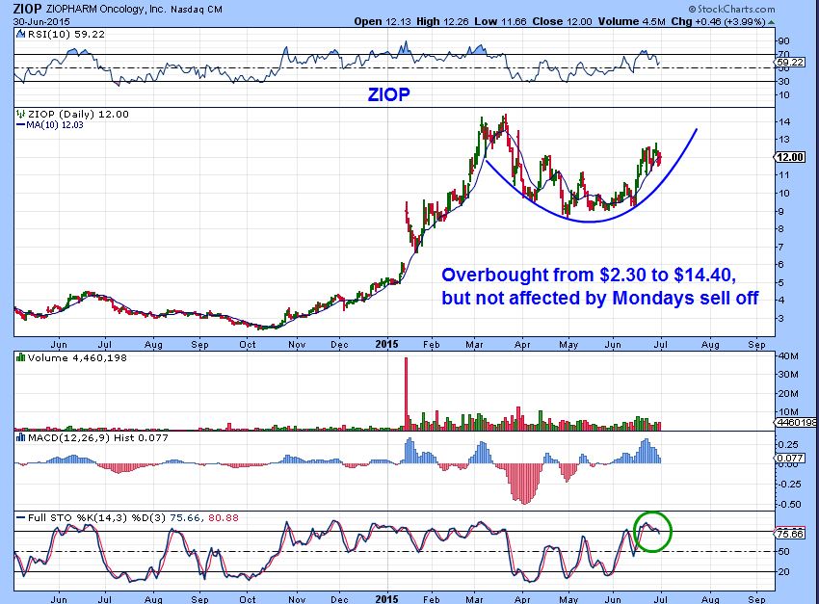Click the MACD(12,26,9) Hist 0.077 label
Screen dimensions: 819x604
(x=97, y=437)
